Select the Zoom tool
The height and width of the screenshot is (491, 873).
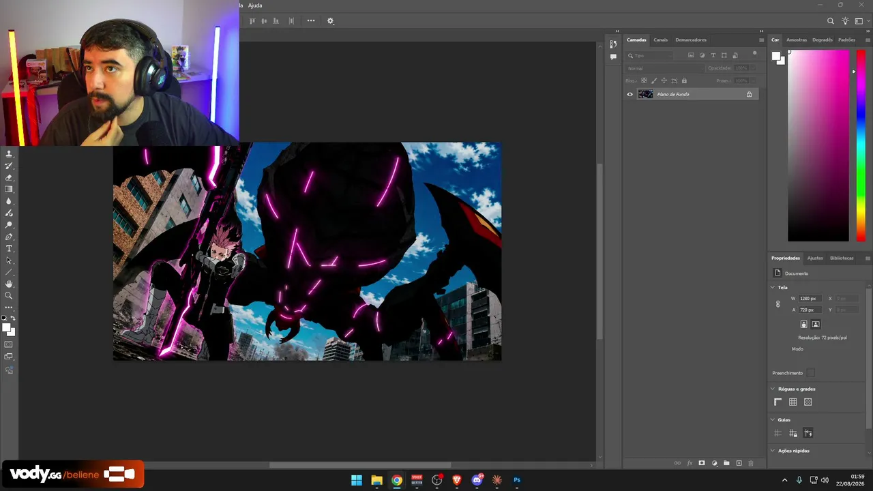tap(9, 296)
